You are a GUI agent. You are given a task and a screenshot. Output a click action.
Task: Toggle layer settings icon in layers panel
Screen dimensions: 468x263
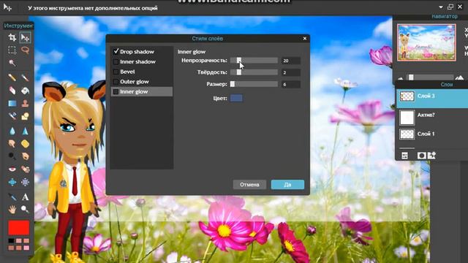[x=404, y=156]
